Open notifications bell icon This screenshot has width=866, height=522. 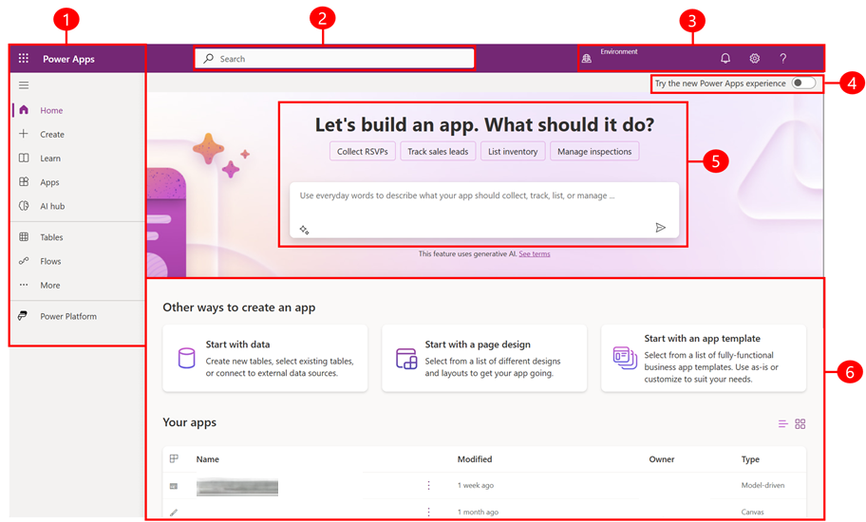click(x=725, y=58)
